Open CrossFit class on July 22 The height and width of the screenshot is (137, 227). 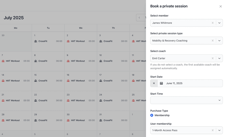coord(48,100)
